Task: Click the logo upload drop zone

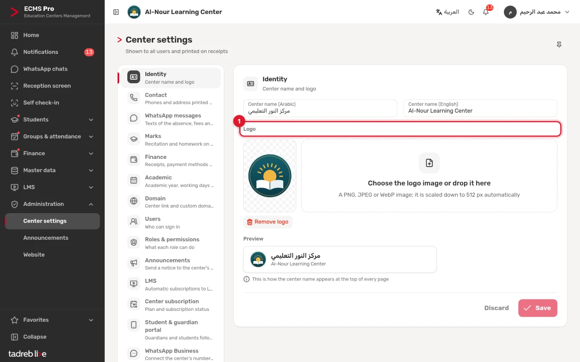Action: pyautogui.click(x=429, y=176)
